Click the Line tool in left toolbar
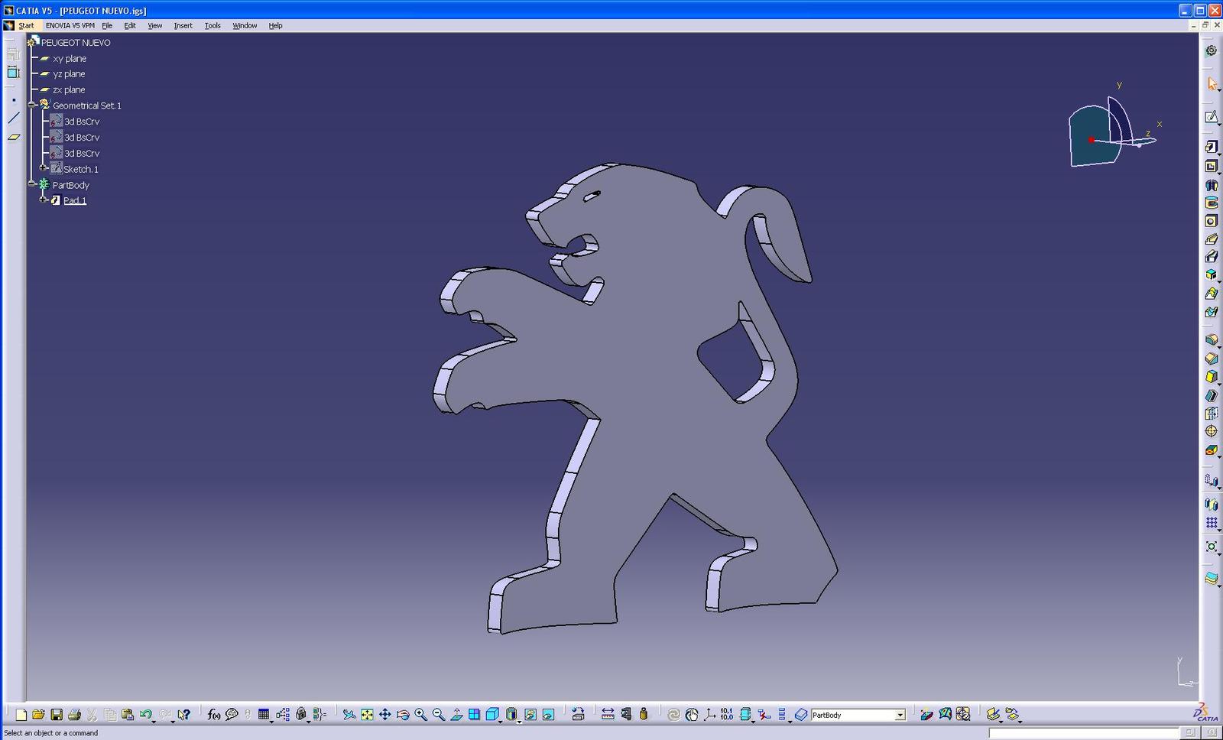The image size is (1223, 740). click(x=14, y=118)
